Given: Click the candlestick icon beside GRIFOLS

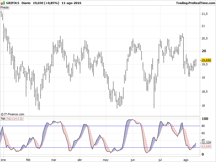Looking at the screenshot, I should coord(3,3).
